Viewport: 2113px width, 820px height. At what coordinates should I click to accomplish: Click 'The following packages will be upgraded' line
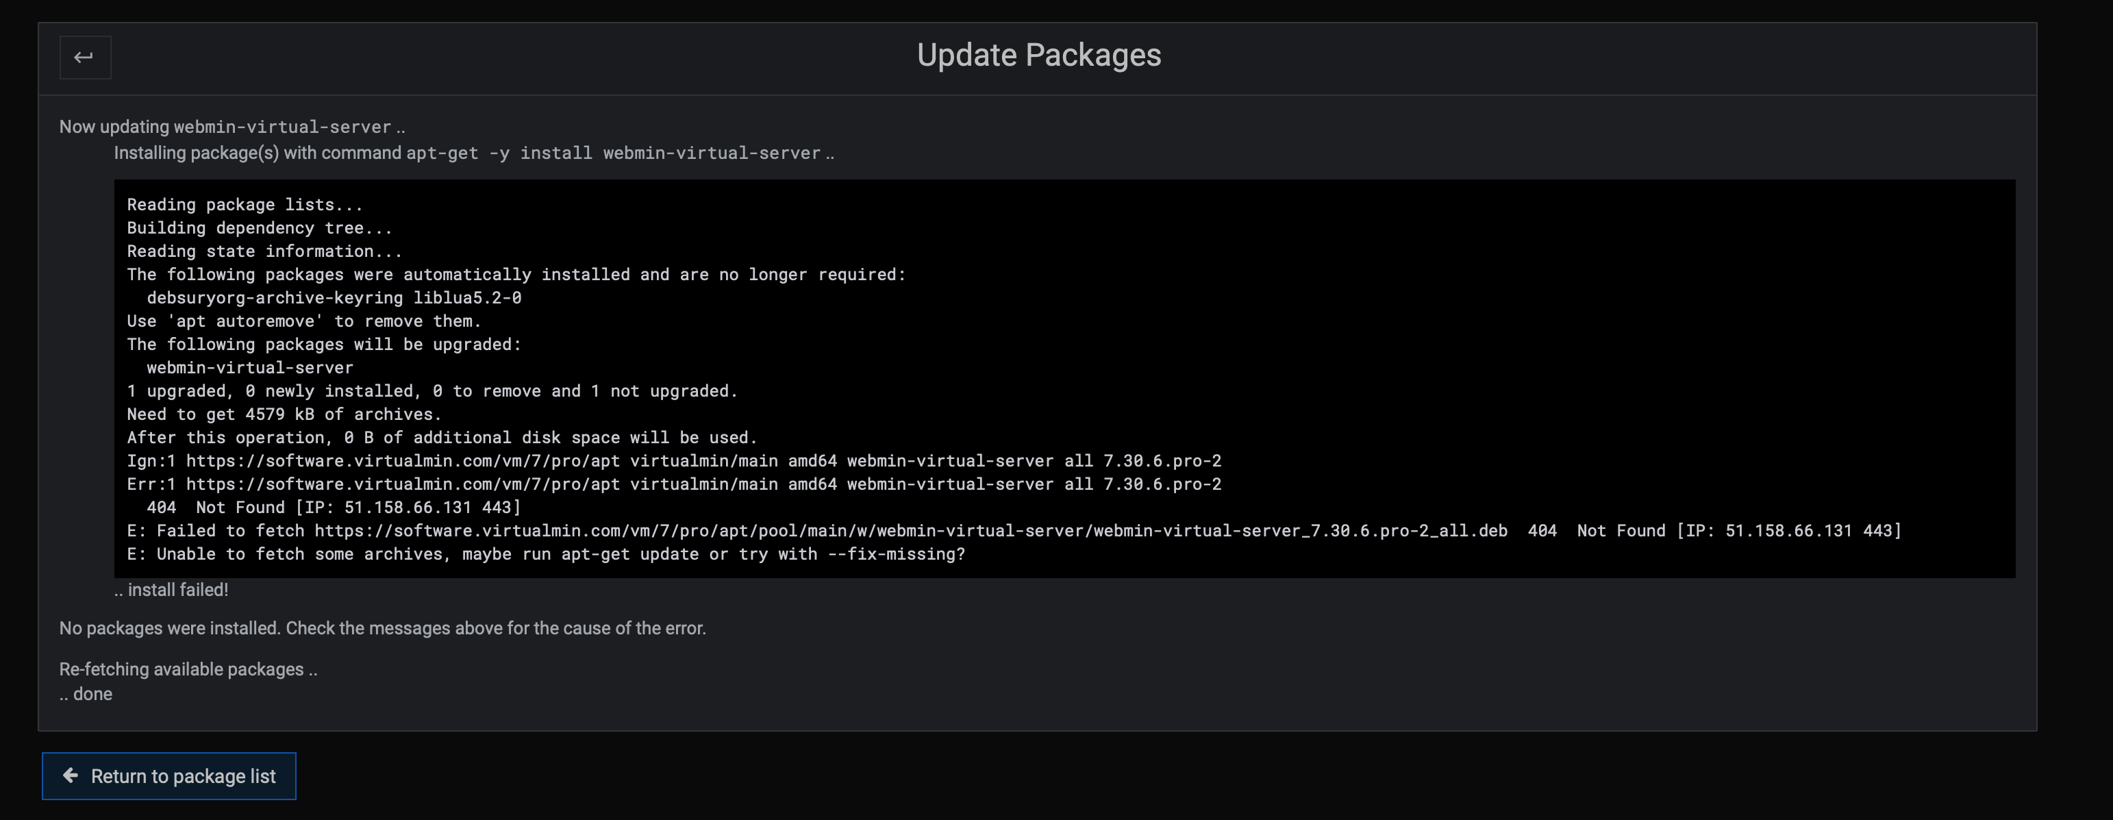point(324,345)
